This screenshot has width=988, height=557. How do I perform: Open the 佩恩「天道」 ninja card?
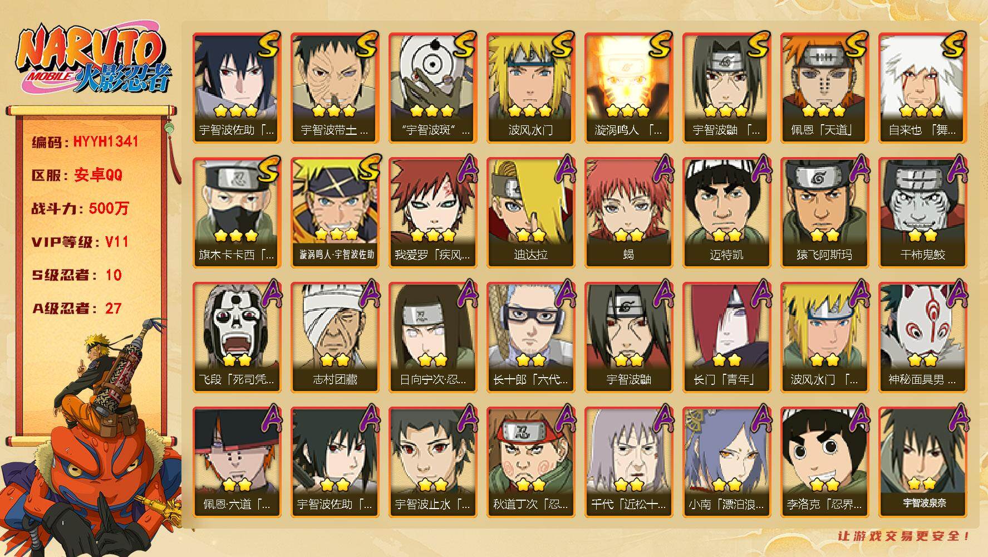click(824, 88)
